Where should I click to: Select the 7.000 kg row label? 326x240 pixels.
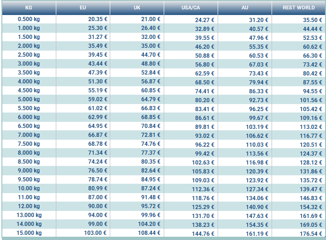coord(29,135)
